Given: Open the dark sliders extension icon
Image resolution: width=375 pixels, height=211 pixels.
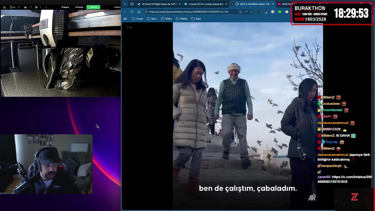Looking at the screenshot, I should [258, 12].
